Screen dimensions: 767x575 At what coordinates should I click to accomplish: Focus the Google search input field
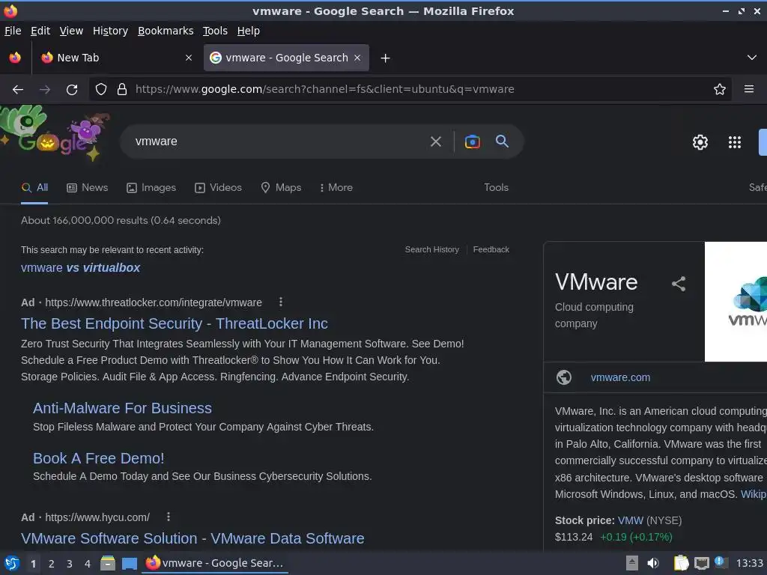point(276,142)
